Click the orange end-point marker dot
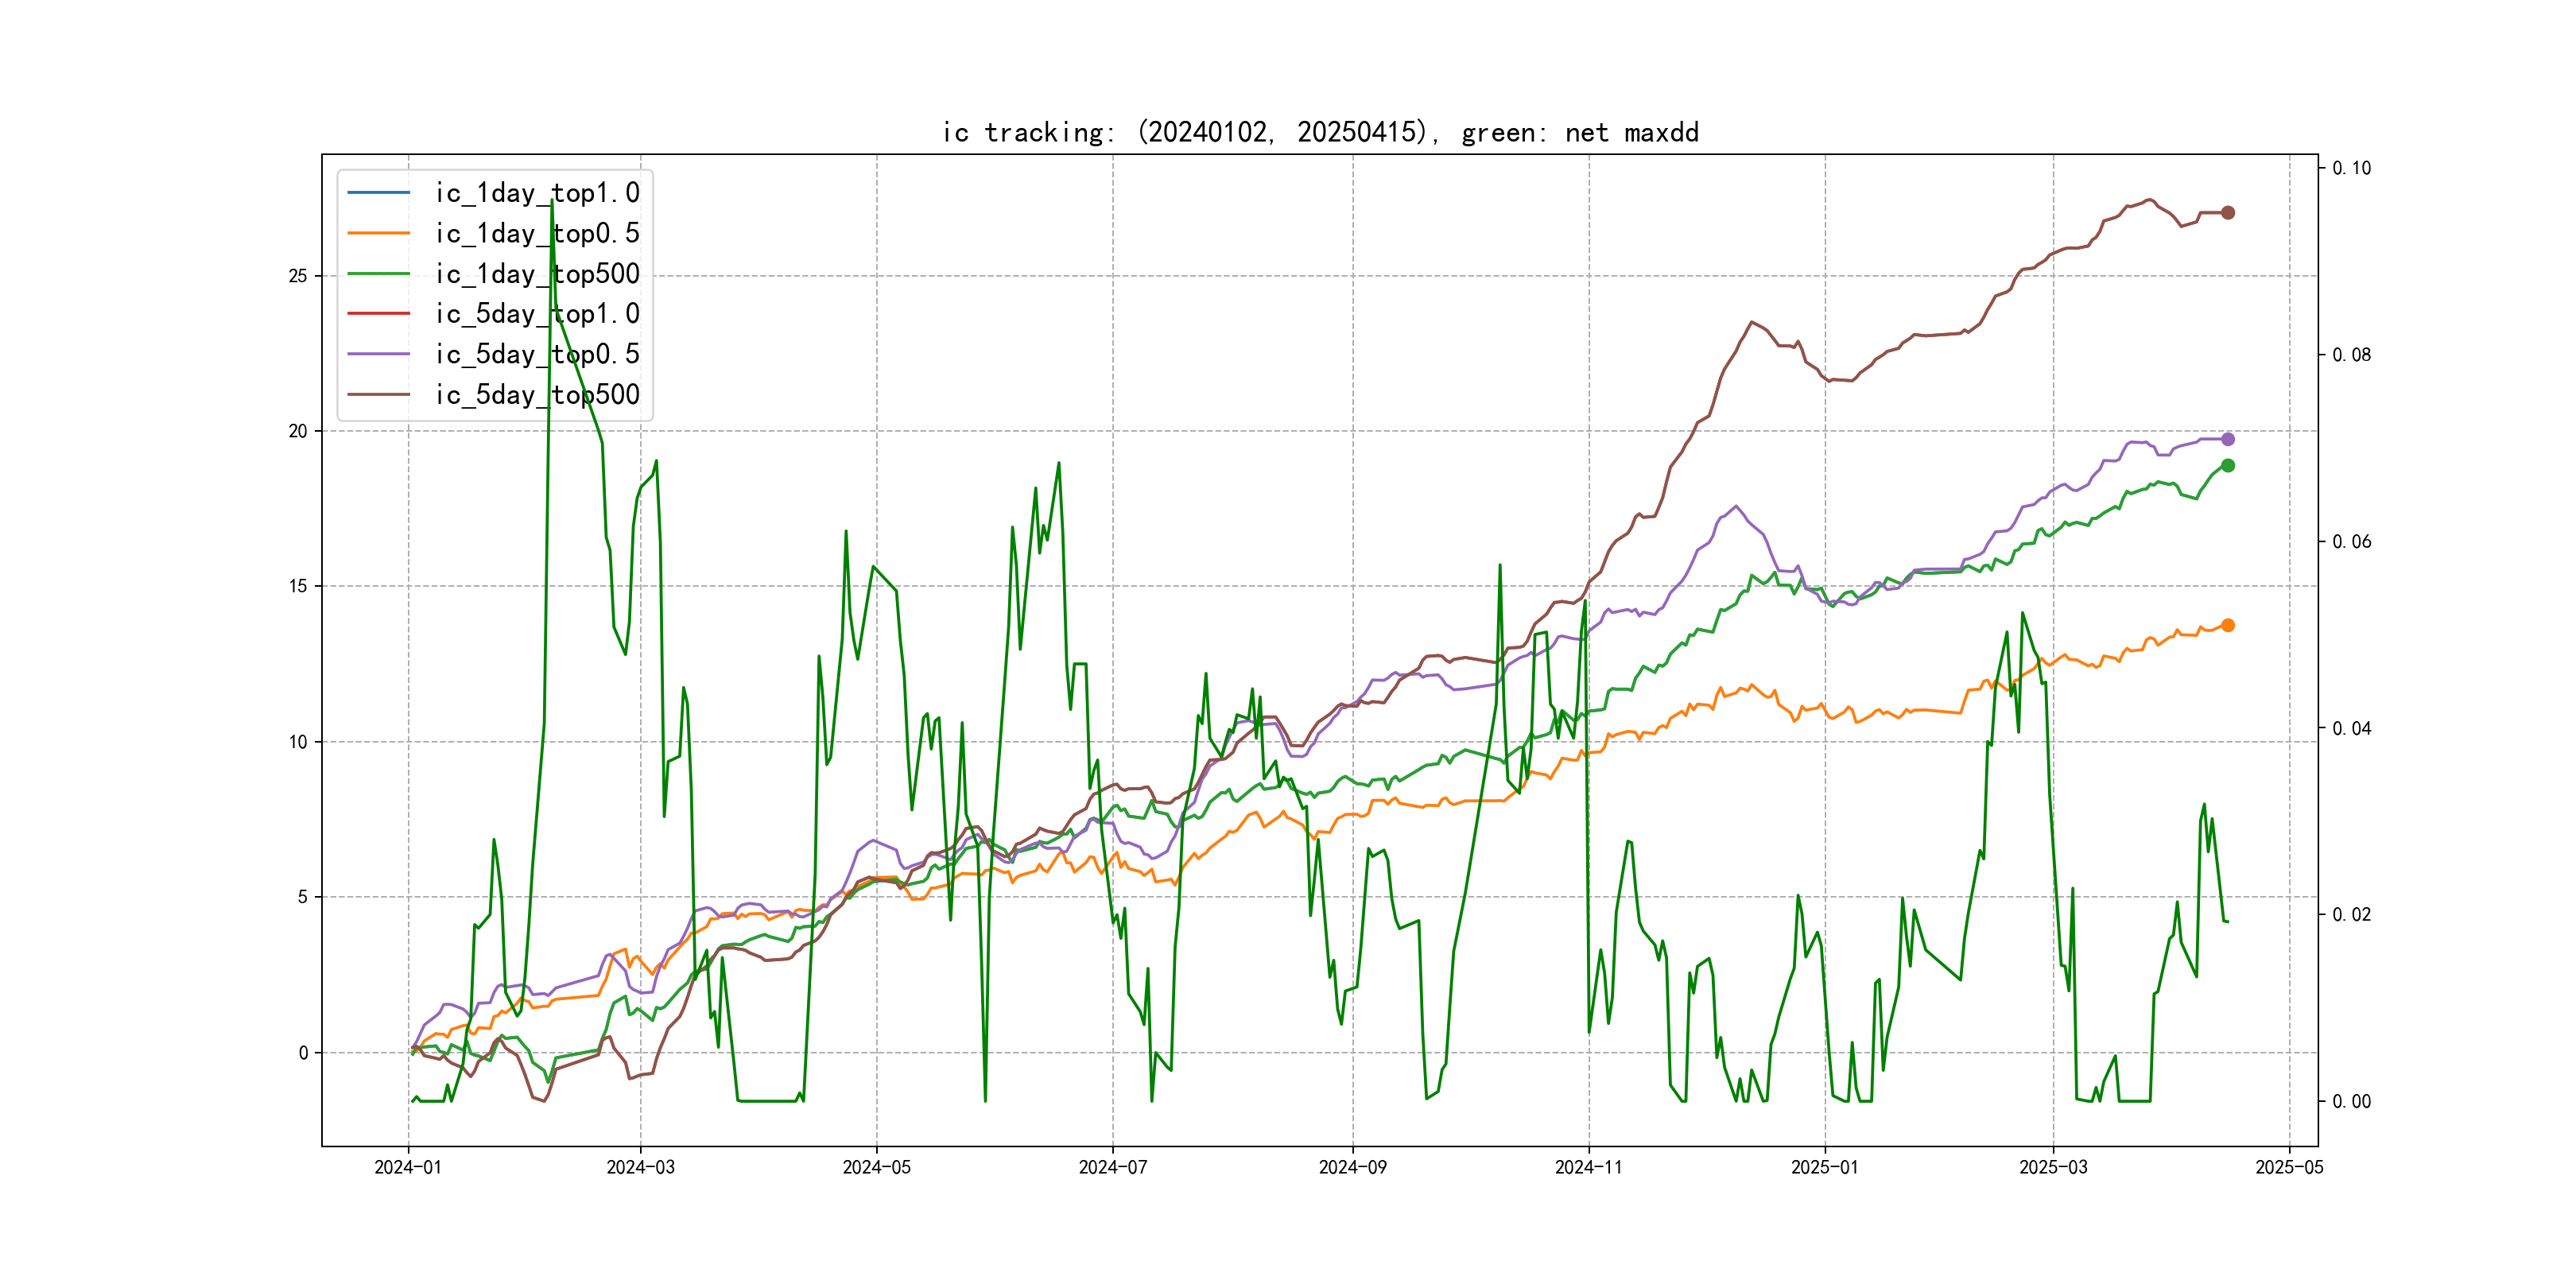2576x1288 pixels. pyautogui.click(x=2227, y=626)
